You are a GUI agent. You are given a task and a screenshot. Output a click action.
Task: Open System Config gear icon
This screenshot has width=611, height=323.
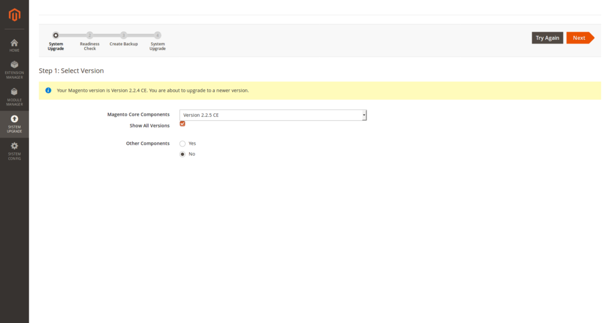coord(14,146)
